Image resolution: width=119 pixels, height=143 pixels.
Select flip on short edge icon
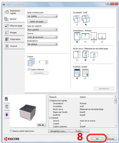94,55
